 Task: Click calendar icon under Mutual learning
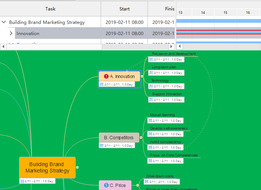click(150, 121)
